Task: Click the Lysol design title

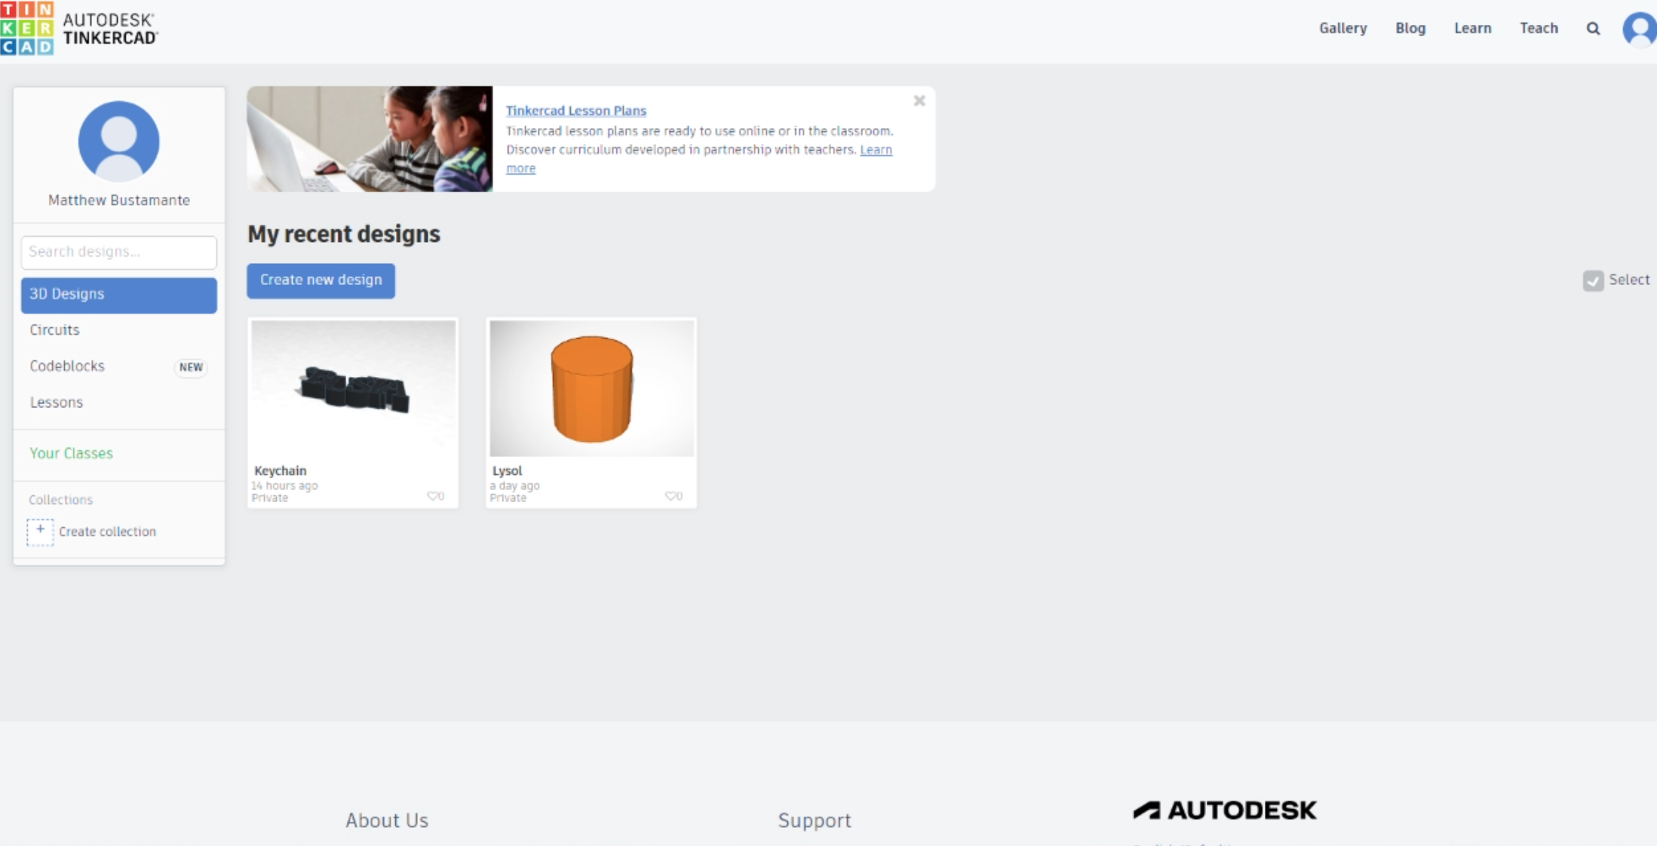Action: [x=507, y=471]
